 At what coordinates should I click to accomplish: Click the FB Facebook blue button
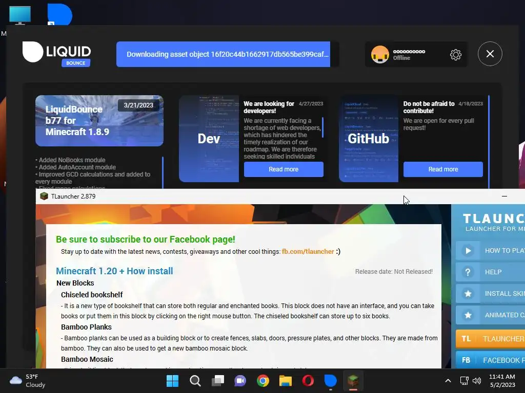point(490,360)
